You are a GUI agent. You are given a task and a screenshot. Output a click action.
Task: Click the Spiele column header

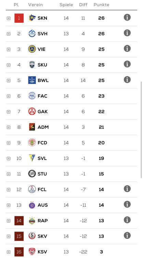66,5
